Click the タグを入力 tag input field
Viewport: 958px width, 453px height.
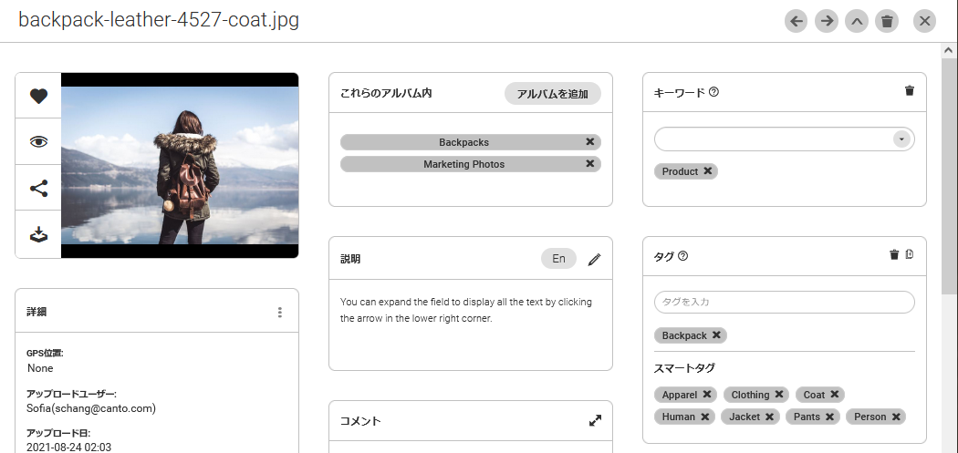pyautogui.click(x=784, y=302)
